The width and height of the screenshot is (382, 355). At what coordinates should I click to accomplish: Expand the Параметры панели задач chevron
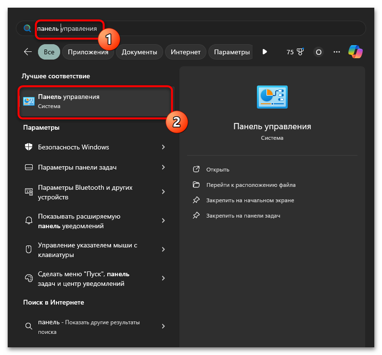tap(163, 167)
